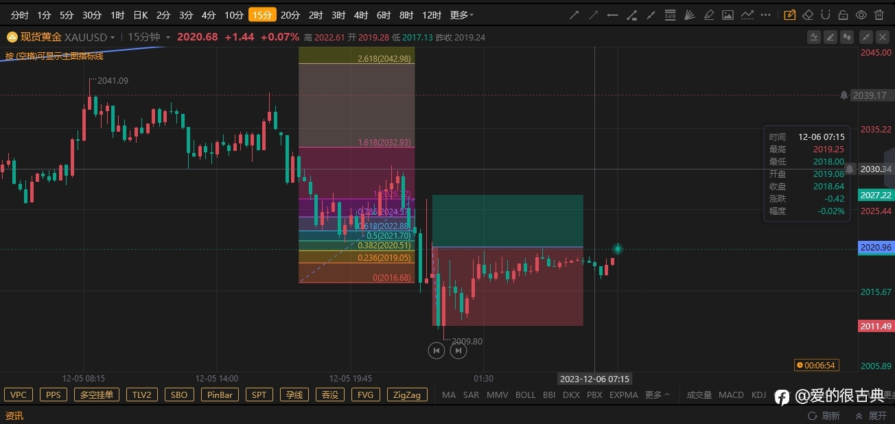The width and height of the screenshot is (895, 424).
Task: Select the eraser tool
Action: (x=808, y=15)
